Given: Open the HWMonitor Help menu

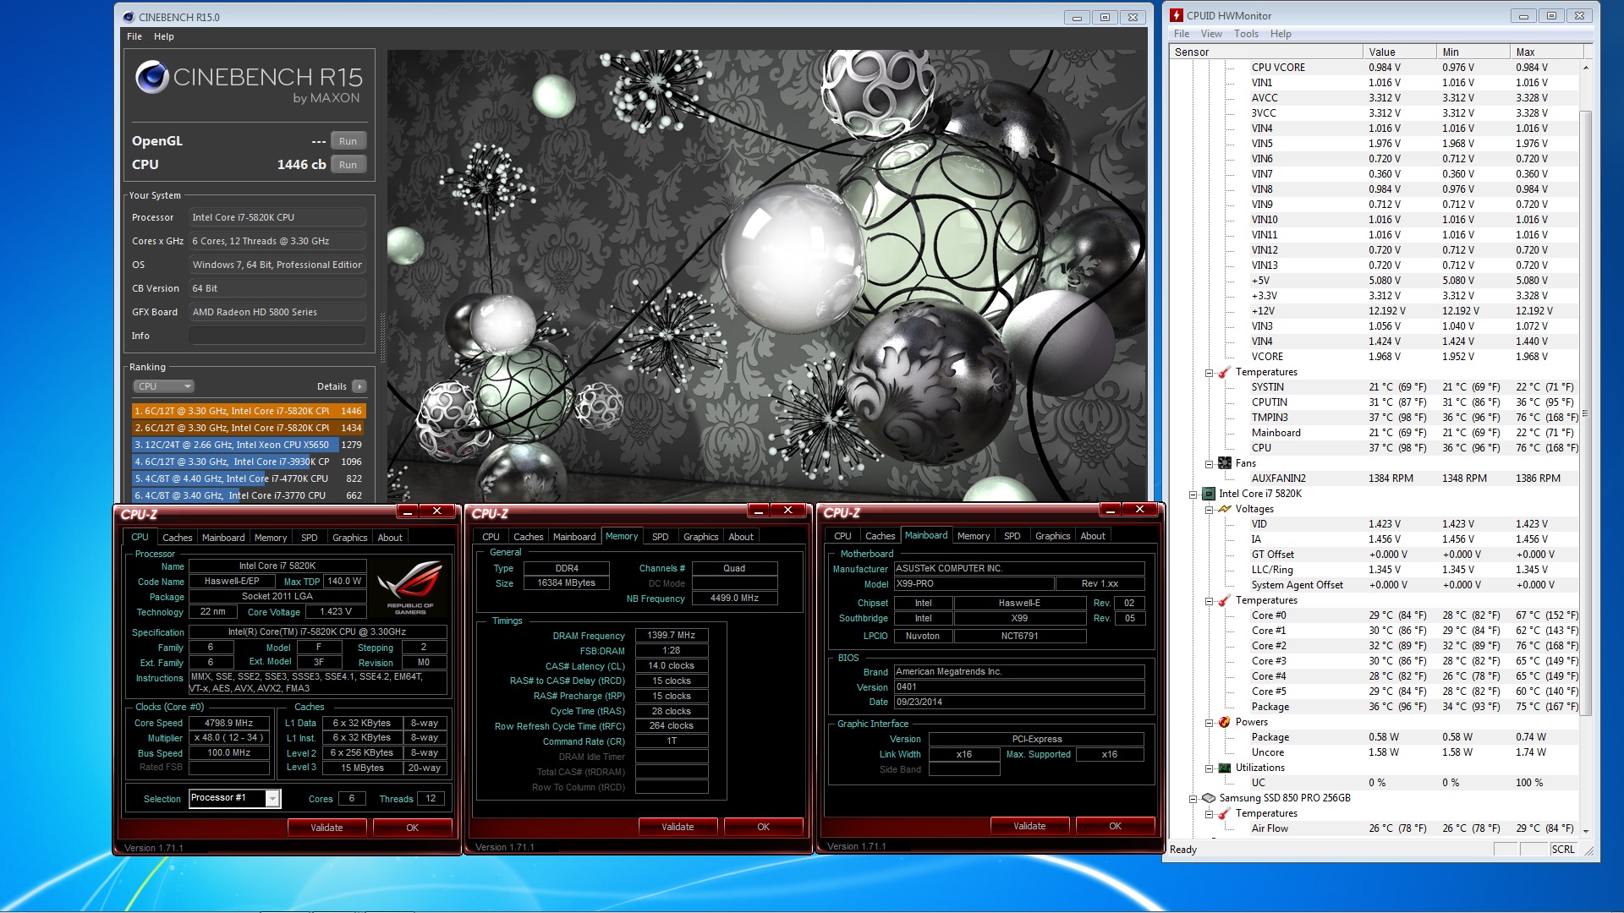Looking at the screenshot, I should point(1281,34).
